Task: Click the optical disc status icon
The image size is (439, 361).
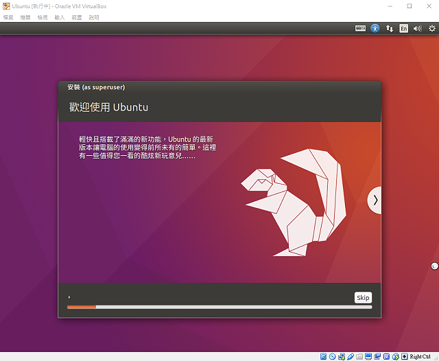Action: tap(332, 356)
